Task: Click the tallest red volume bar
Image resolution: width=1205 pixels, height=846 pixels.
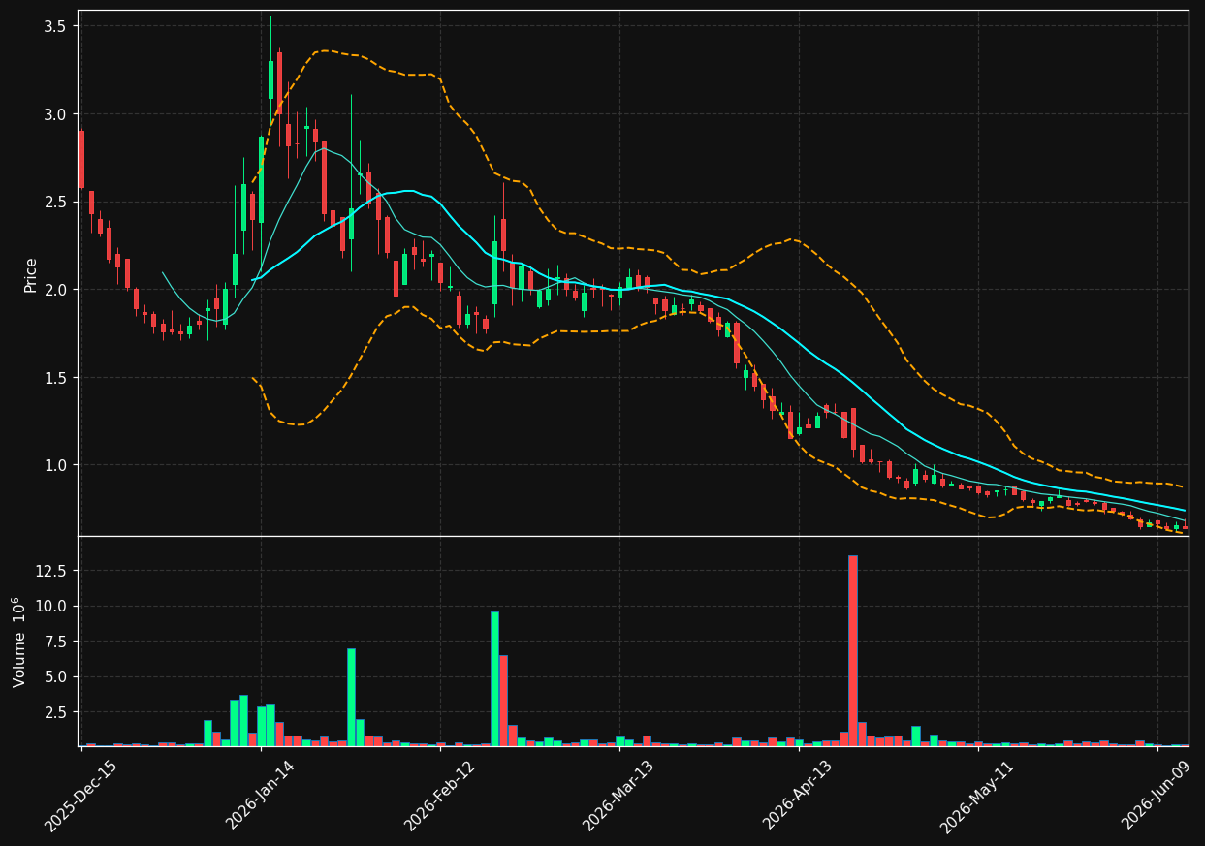Action: [x=853, y=650]
